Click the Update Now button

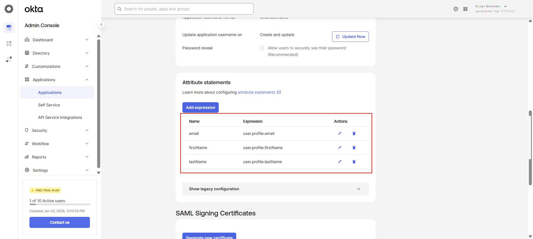coord(350,37)
